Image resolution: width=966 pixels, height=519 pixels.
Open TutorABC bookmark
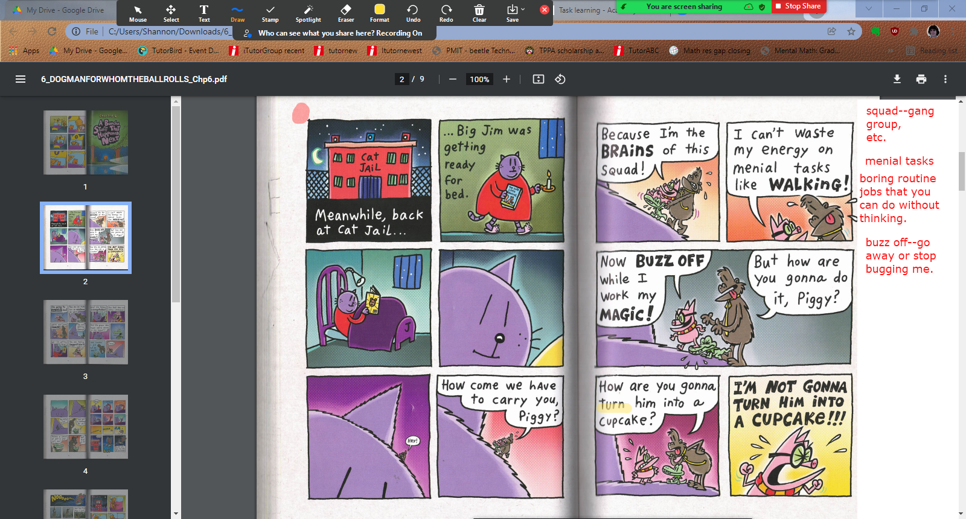point(637,51)
